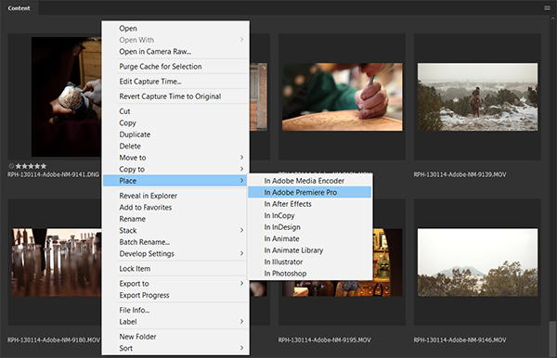Select the RPH-130114-Adobe-NM-9141.DNG thumbnail

[x=66, y=96]
